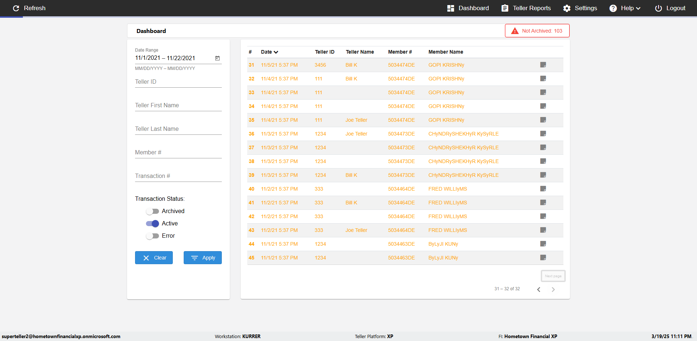The image size is (697, 341).
Task: Click the Apply filter button
Action: coord(203,258)
